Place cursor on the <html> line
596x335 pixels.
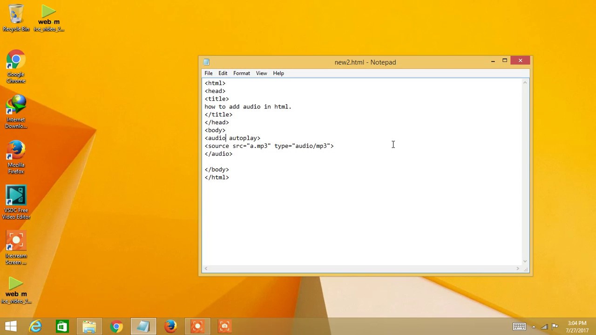(215, 83)
